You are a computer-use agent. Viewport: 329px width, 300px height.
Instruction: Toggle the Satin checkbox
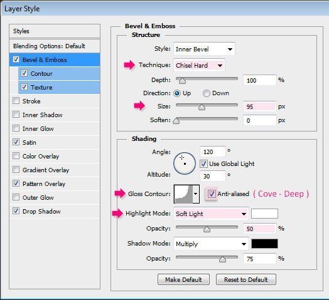click(16, 142)
